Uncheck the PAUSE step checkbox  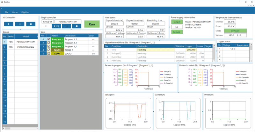pyautogui.click(x=49, y=50)
